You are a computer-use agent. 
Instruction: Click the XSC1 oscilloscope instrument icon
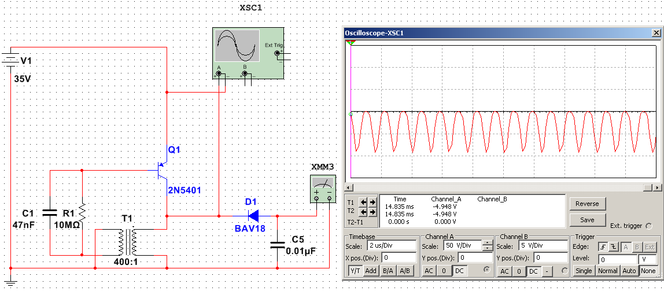pos(249,53)
